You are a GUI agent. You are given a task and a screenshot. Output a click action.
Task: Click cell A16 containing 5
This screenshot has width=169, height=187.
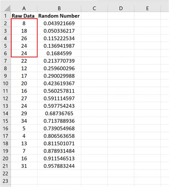(24, 128)
